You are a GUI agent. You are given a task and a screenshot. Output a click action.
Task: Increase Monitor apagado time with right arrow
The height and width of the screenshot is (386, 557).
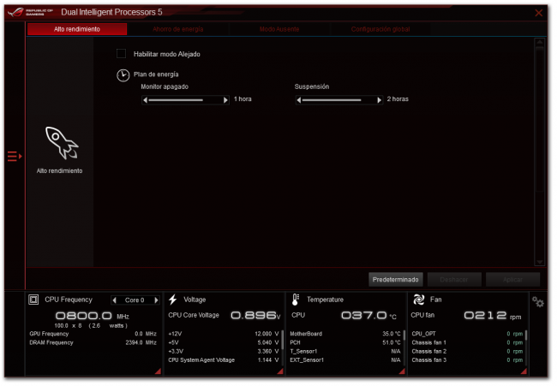click(x=225, y=100)
